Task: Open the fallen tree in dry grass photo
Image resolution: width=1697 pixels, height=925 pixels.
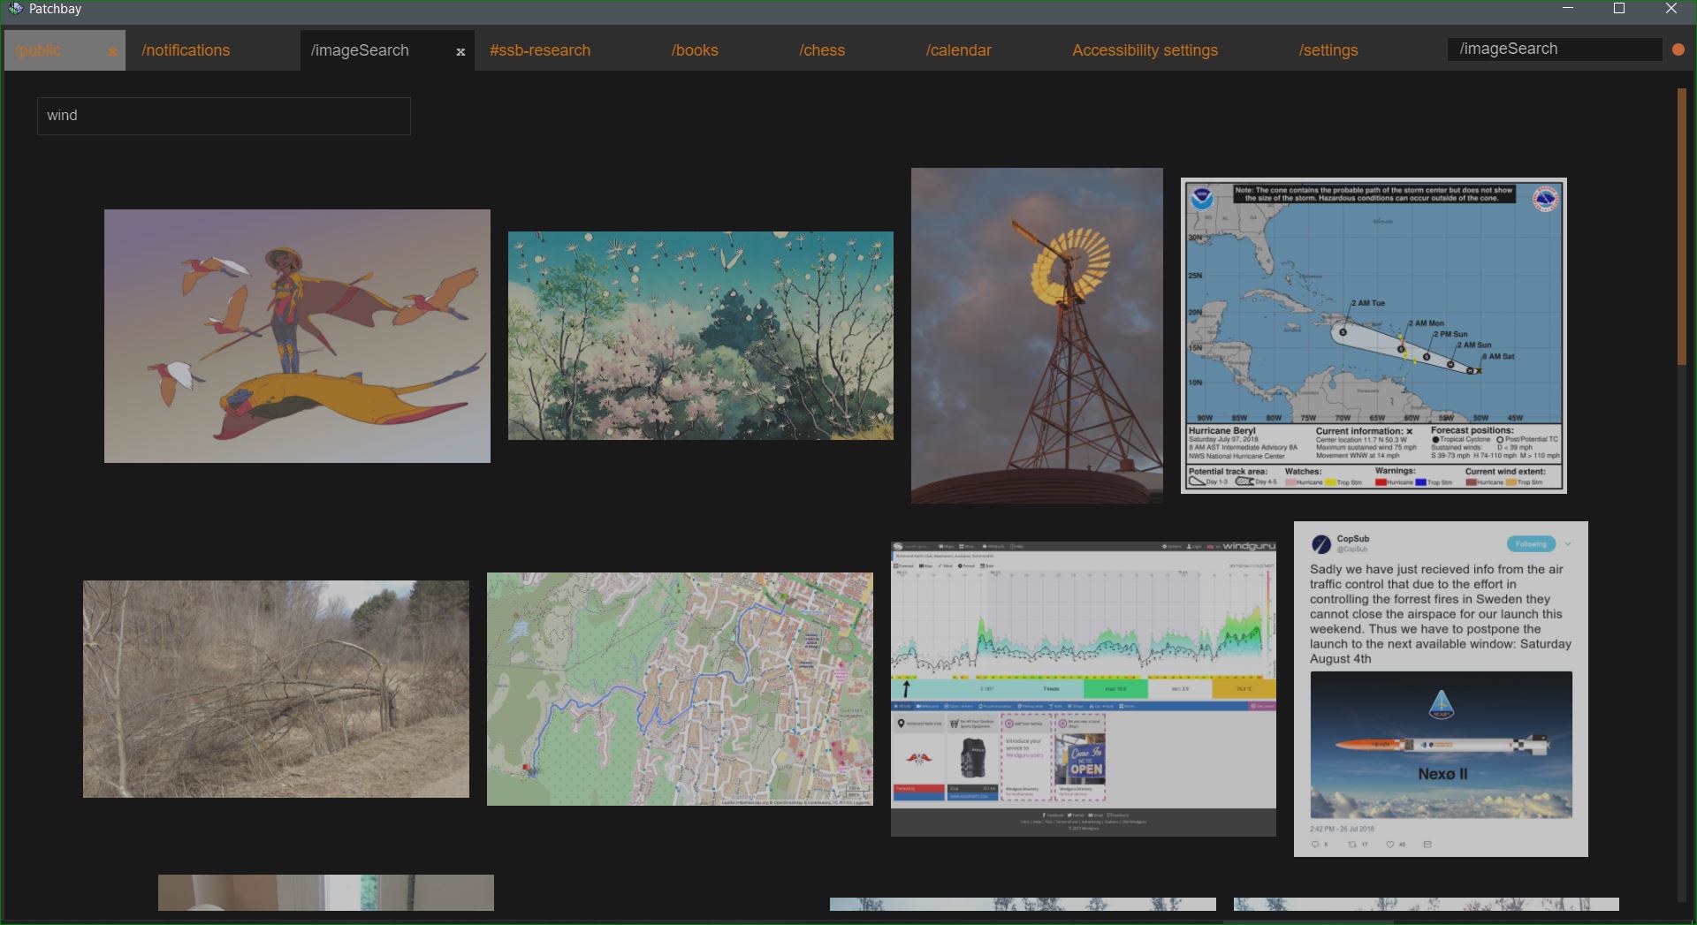Action: (x=276, y=689)
